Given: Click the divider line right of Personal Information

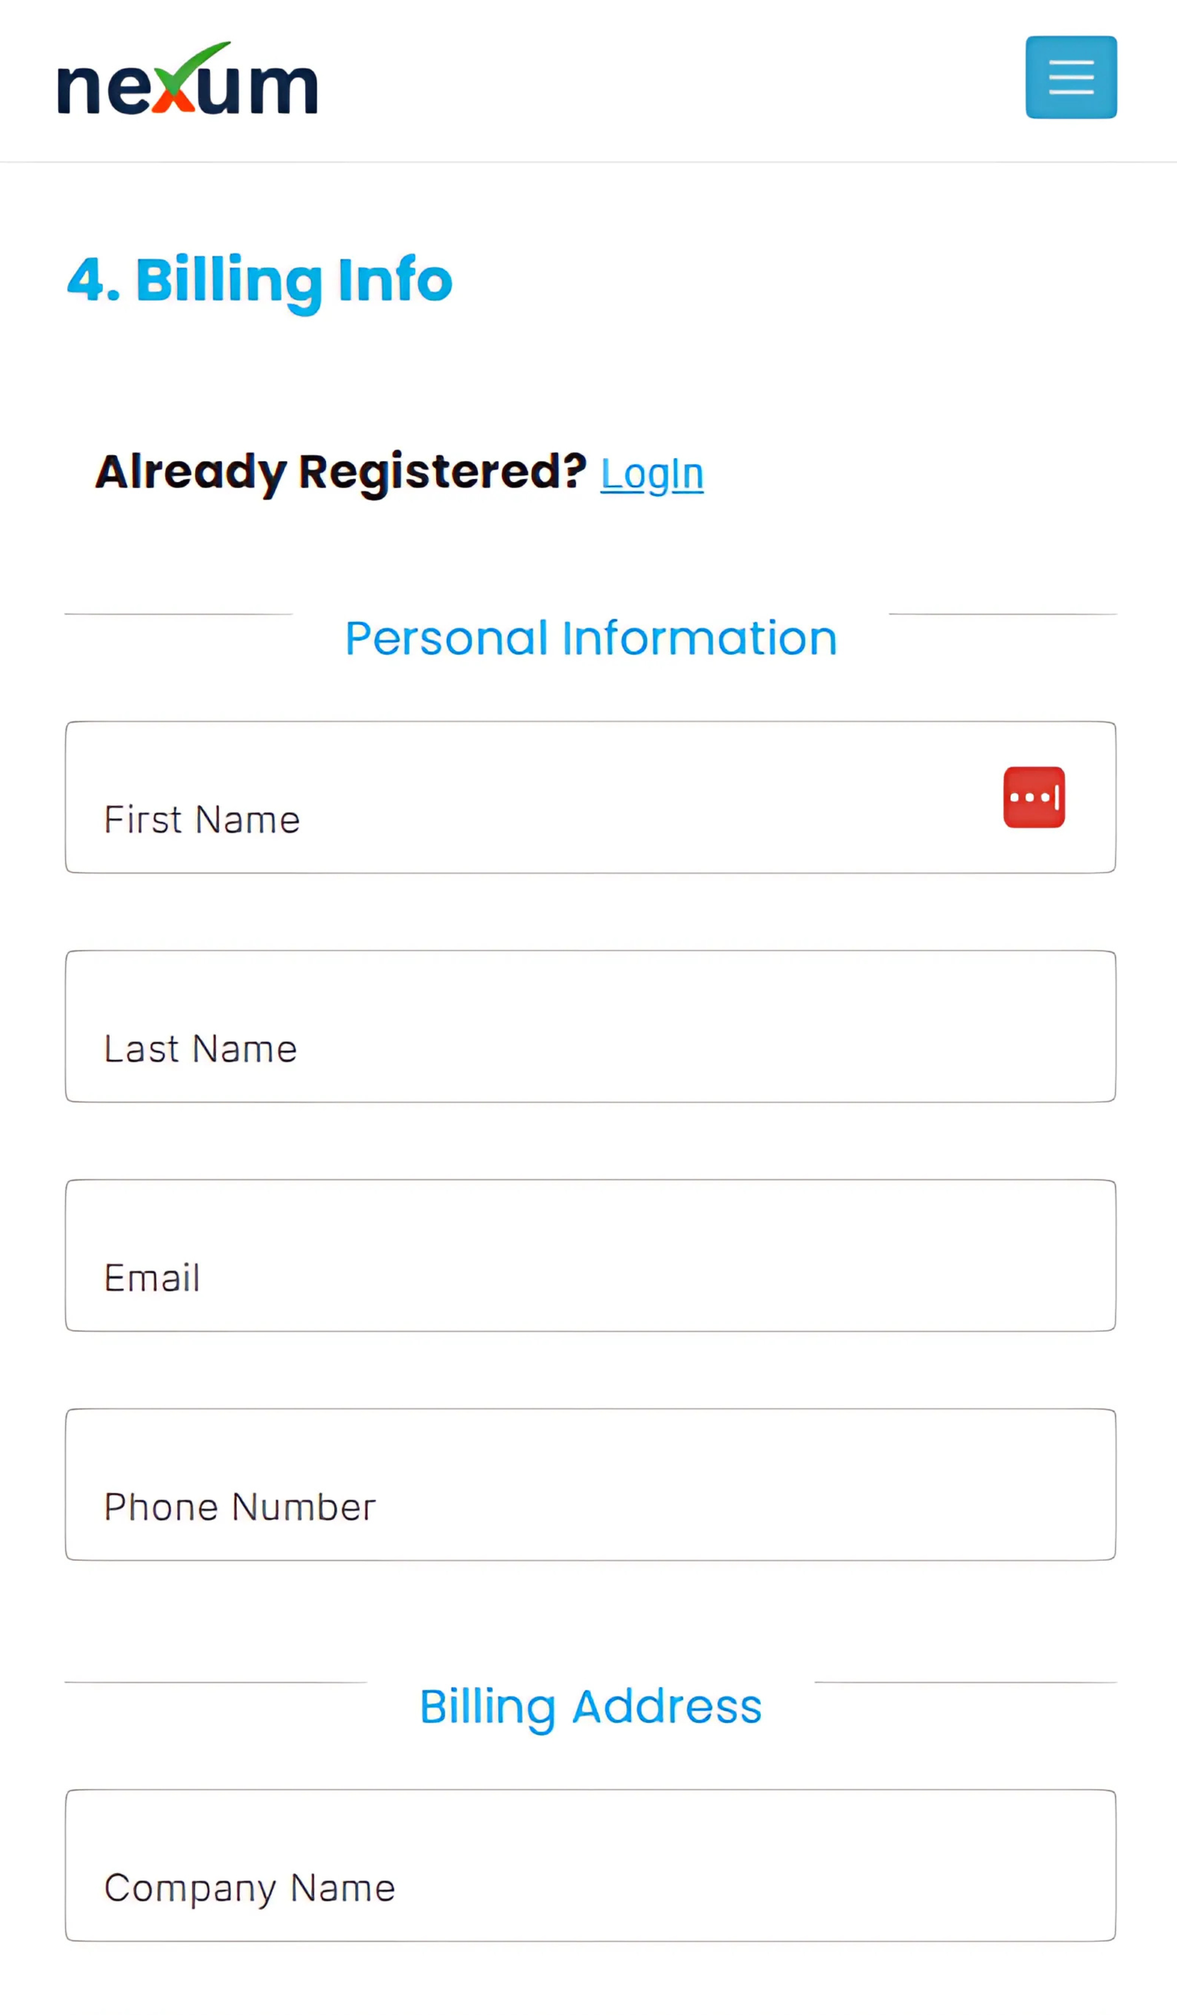Looking at the screenshot, I should tap(1003, 614).
